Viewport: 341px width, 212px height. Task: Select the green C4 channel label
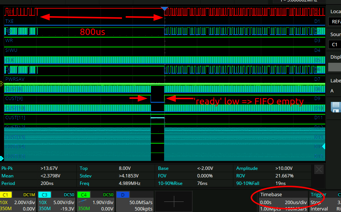[83, 195]
